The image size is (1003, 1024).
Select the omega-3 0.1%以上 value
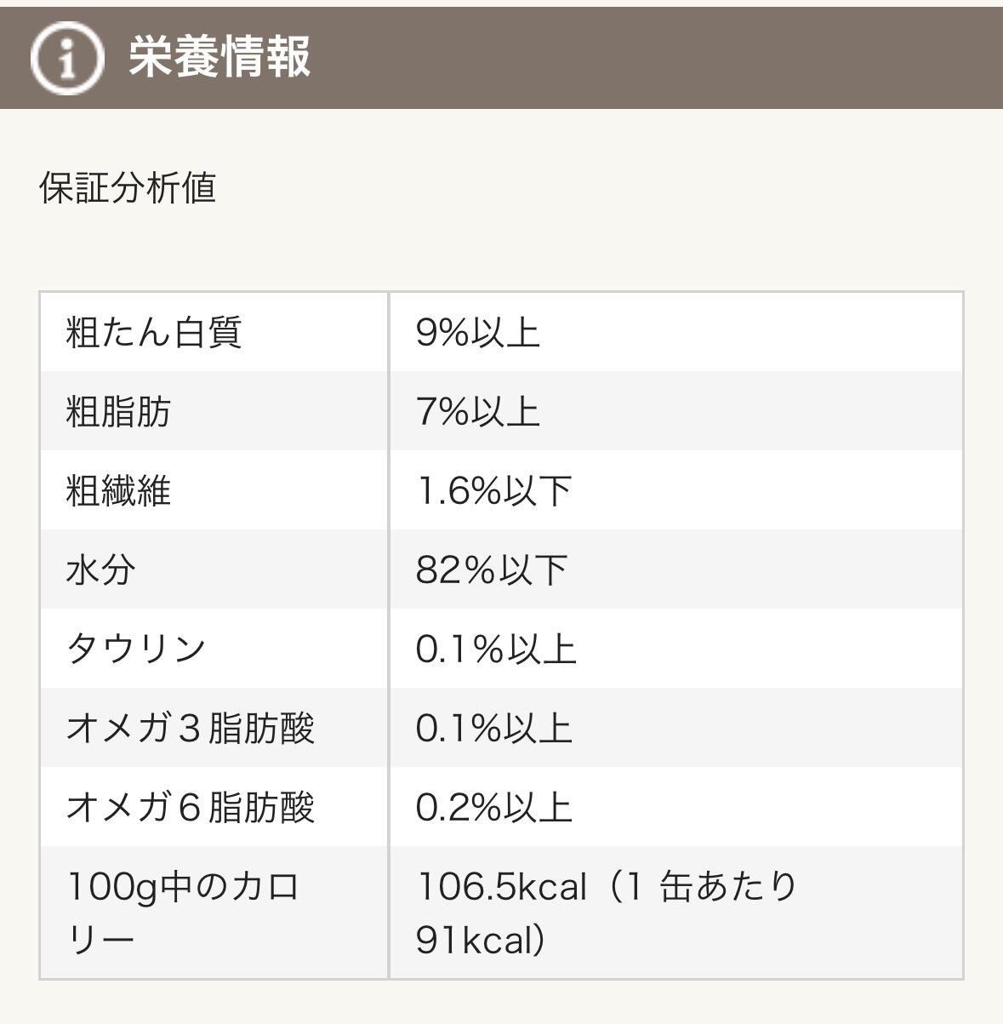pos(493,728)
